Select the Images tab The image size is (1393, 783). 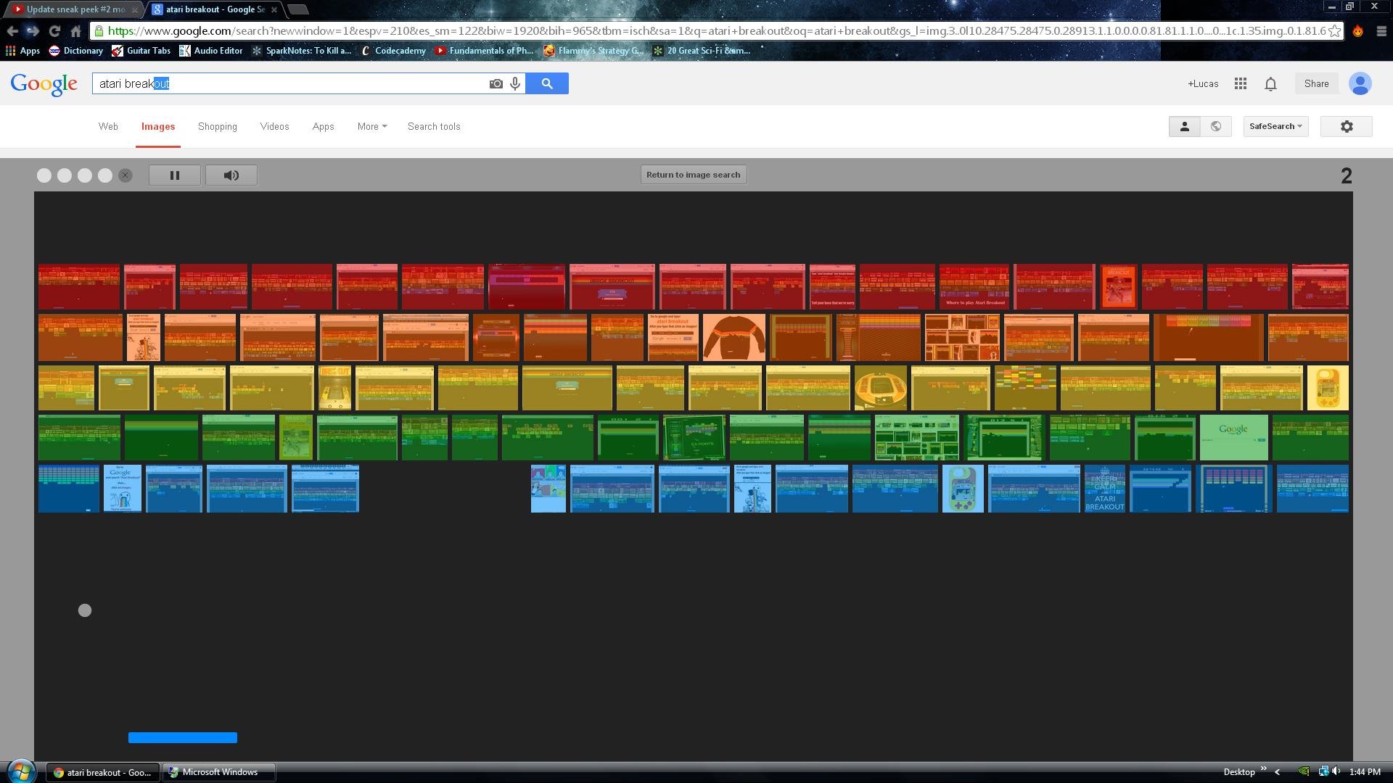(x=158, y=126)
